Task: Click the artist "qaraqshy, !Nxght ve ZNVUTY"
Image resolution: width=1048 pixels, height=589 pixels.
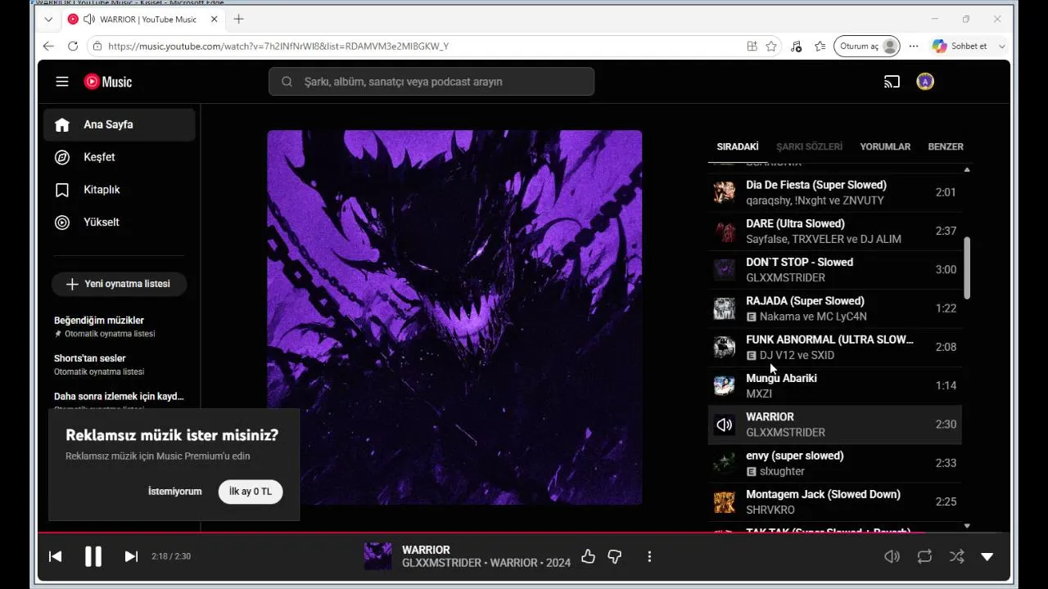Action: pos(815,200)
